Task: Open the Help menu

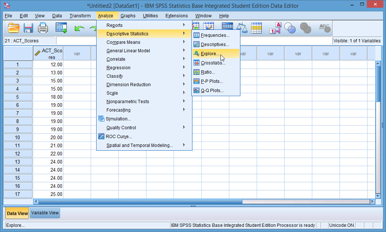Action: click(224, 16)
